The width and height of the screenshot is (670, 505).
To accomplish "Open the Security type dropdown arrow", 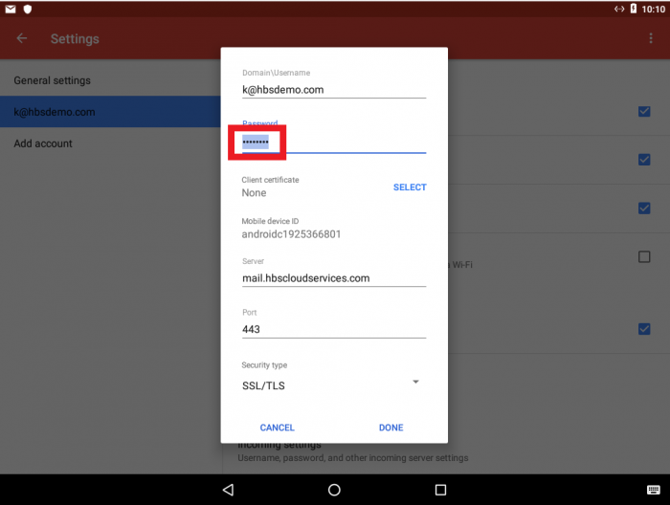I will pos(415,382).
